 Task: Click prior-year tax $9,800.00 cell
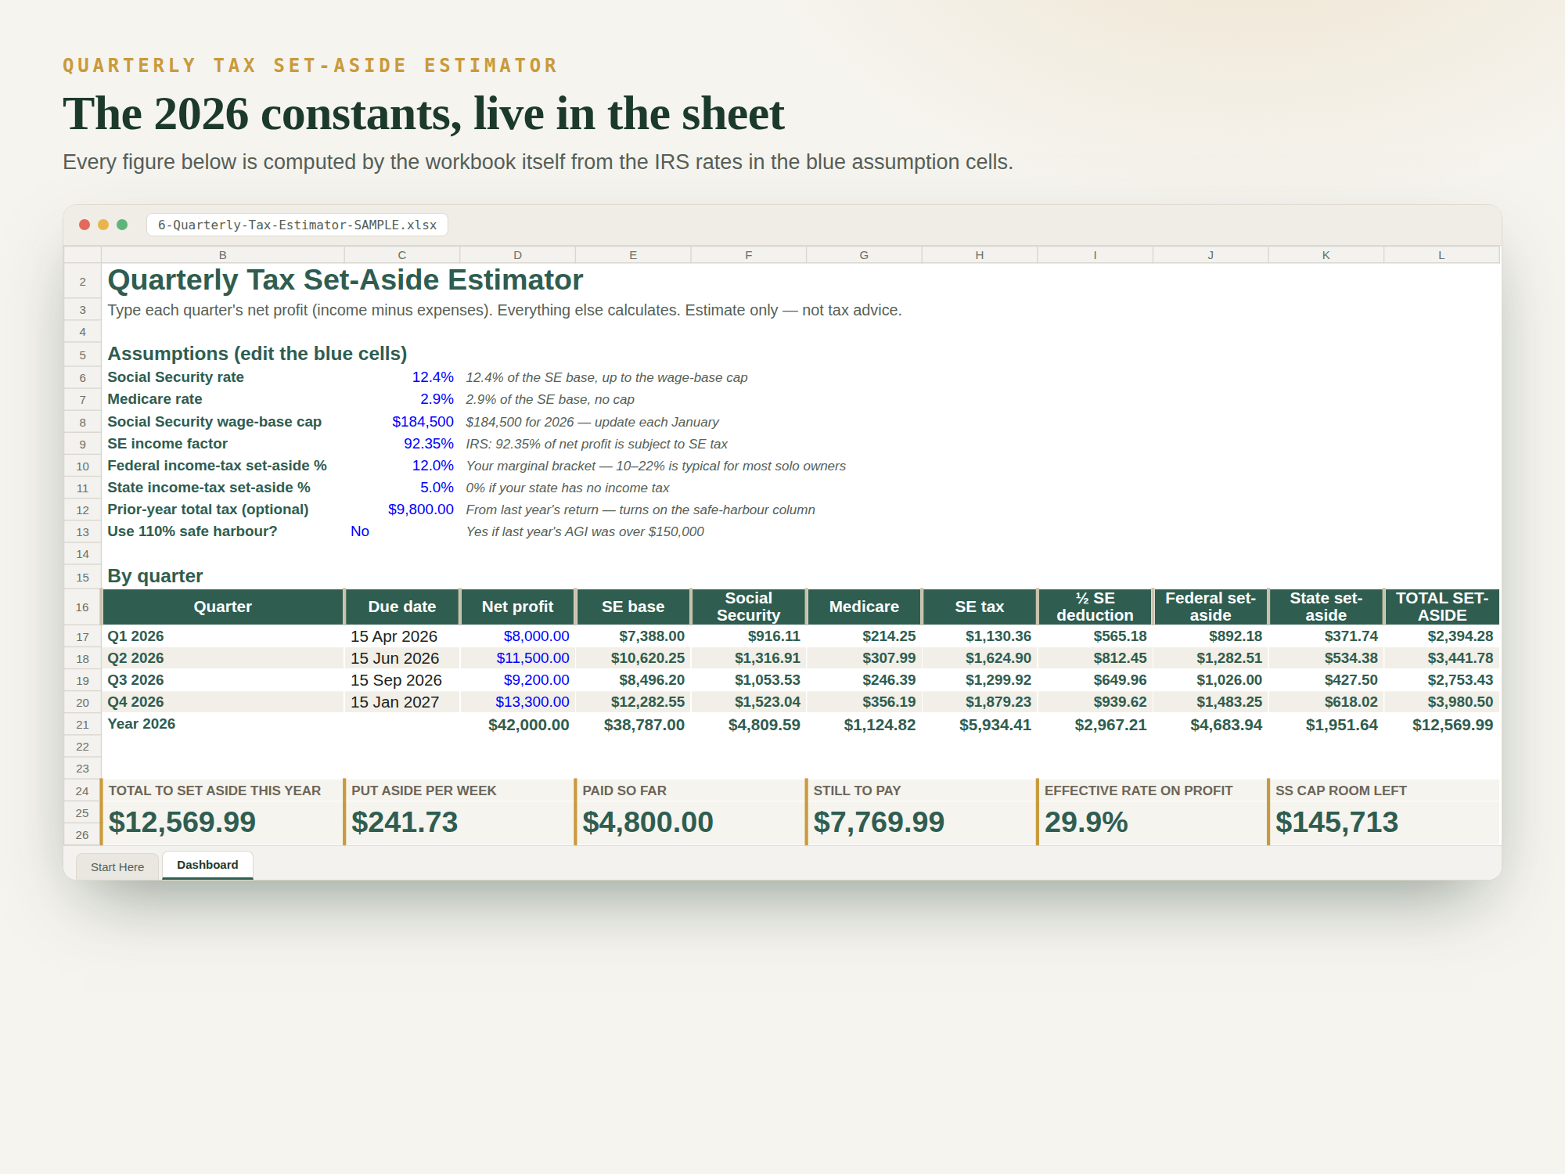(x=402, y=510)
